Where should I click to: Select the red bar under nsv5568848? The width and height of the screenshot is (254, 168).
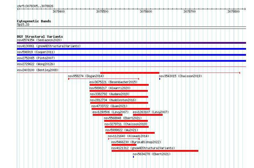tap(126, 121)
